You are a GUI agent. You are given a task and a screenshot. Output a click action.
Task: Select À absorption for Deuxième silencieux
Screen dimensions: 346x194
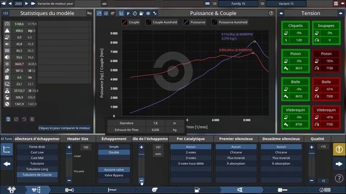(x=281, y=163)
